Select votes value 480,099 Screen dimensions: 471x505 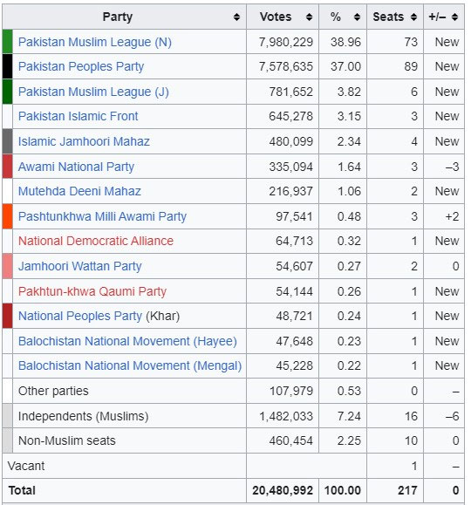click(291, 141)
